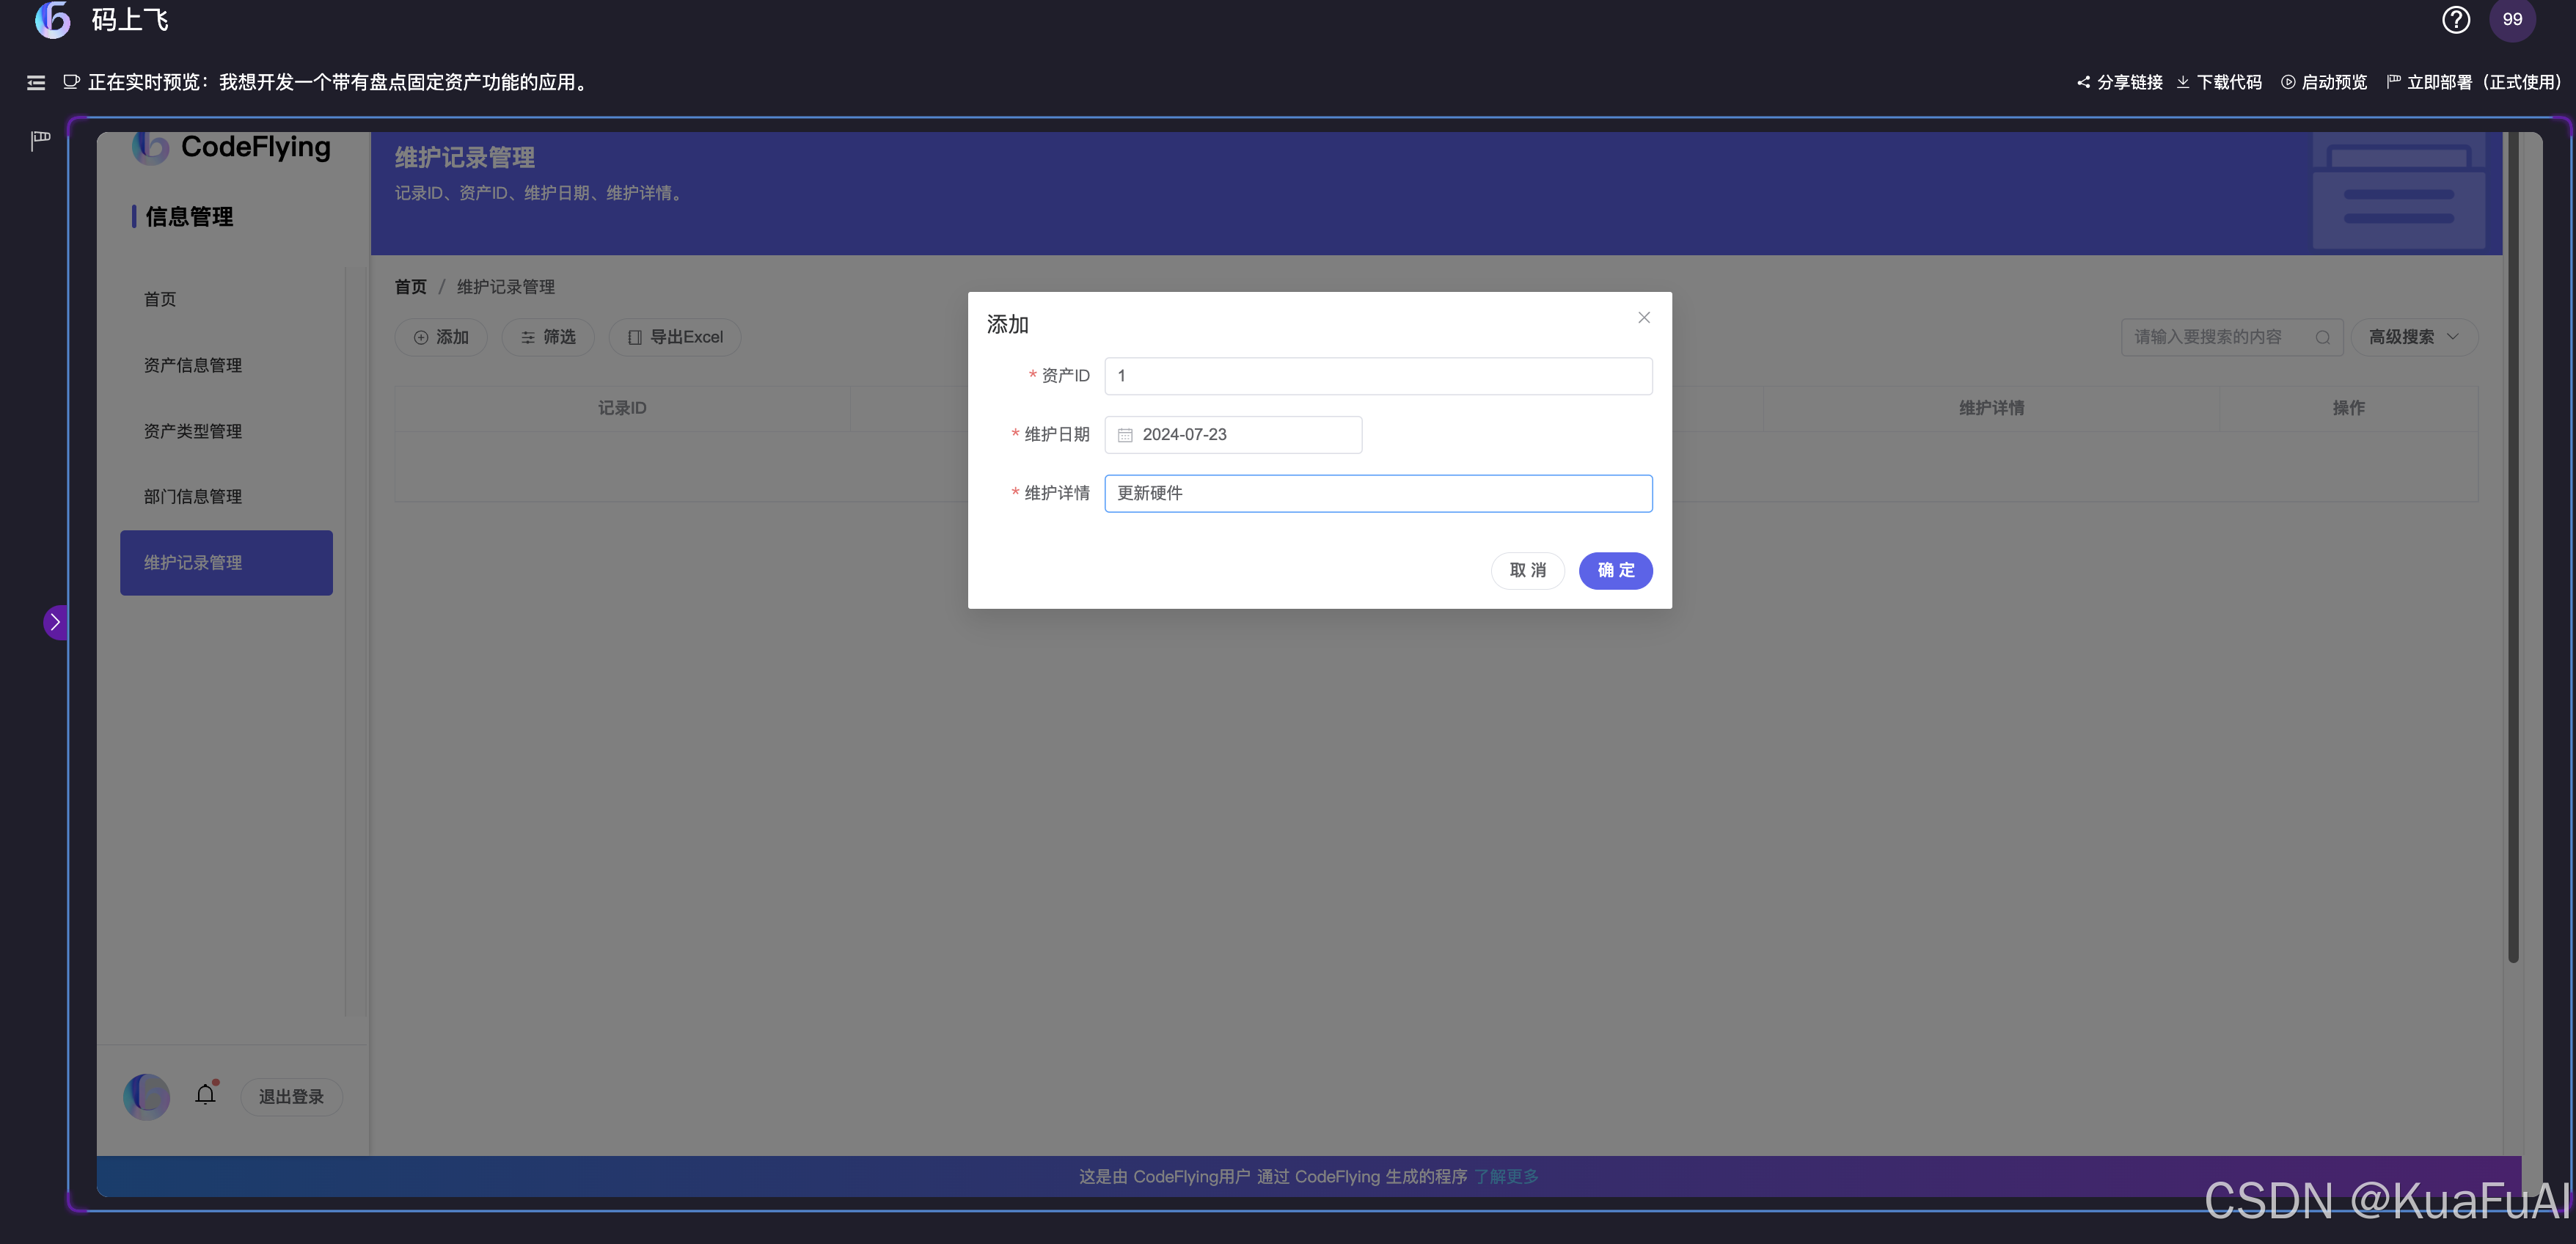Click the 信息管理 sidebar heading
2576x1244 pixels.
click(189, 217)
